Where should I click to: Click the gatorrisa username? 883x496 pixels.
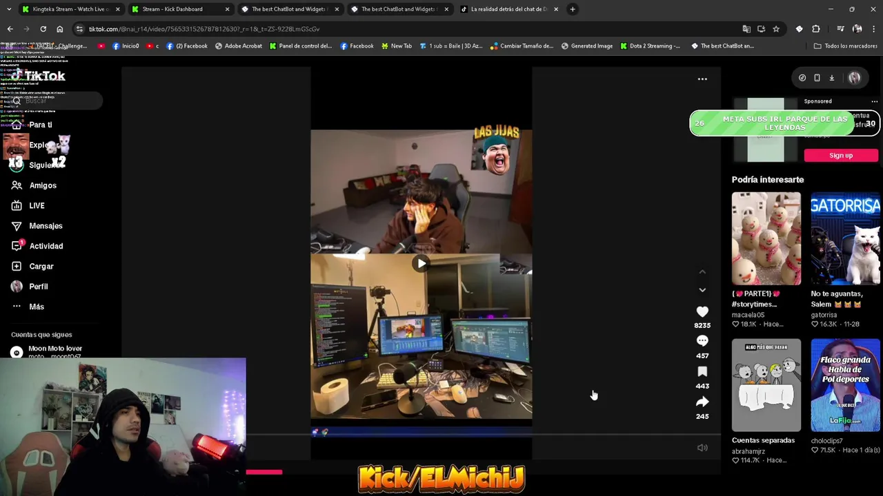(824, 315)
